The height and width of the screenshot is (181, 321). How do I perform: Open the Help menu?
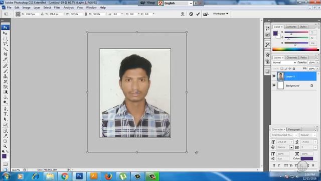pos(102,8)
